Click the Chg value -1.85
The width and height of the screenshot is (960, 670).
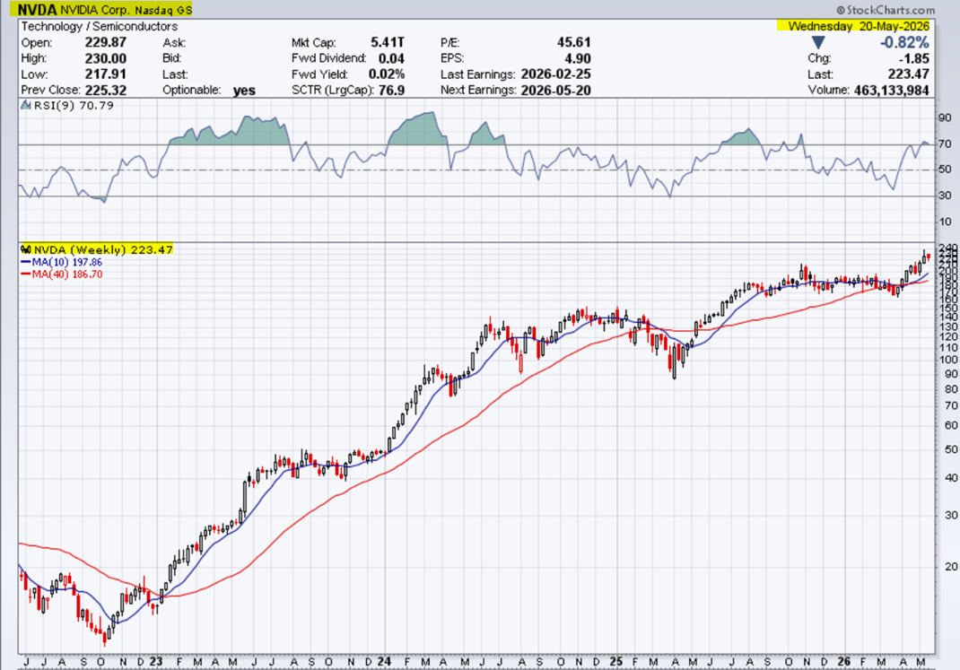914,58
